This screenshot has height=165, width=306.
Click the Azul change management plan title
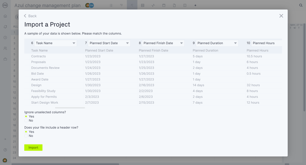tap(47, 5)
